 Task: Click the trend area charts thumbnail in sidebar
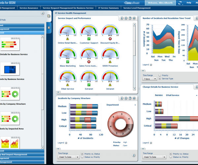tap(10, 143)
